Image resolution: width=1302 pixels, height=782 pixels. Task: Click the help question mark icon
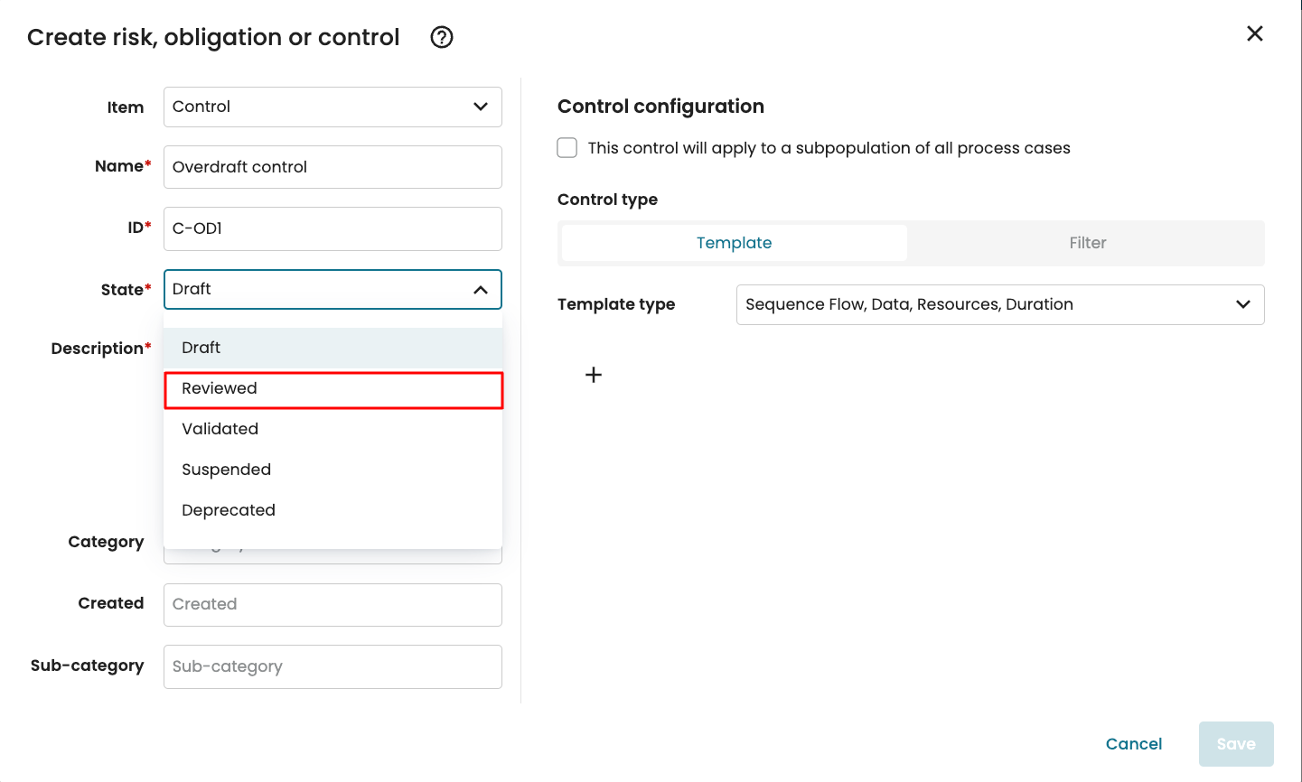pyautogui.click(x=442, y=37)
